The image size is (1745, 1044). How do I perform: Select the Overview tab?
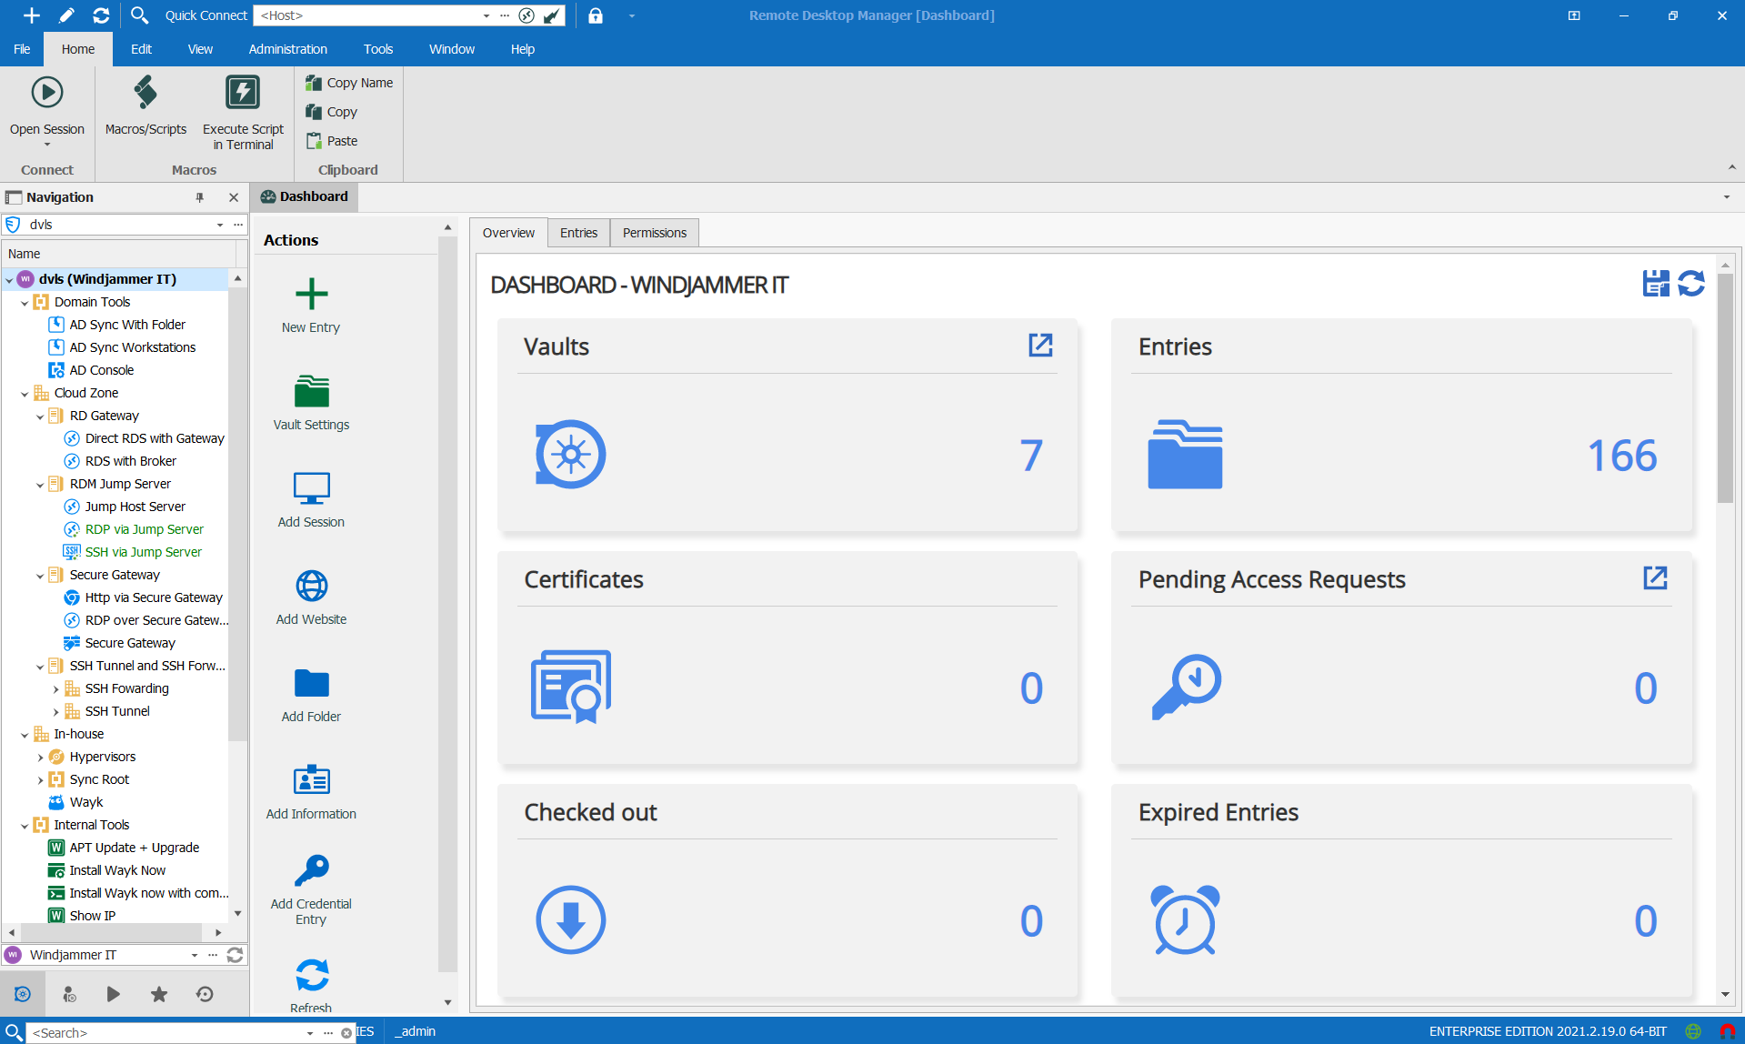[508, 233]
